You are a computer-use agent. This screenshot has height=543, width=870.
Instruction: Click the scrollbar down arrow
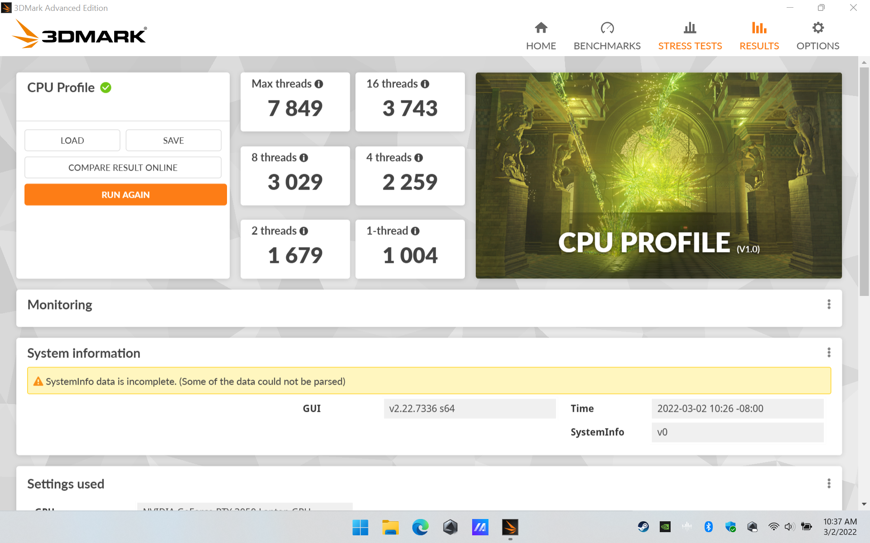[864, 504]
